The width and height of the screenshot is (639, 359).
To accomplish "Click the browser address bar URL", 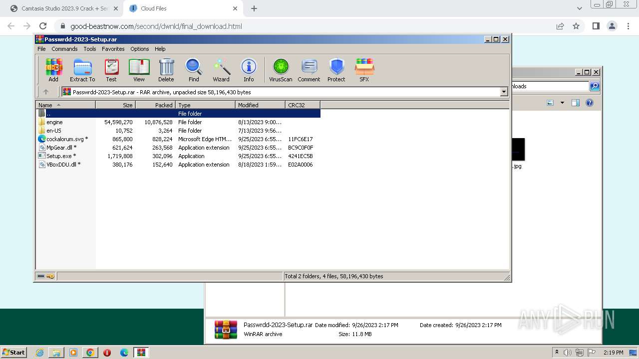I will click(x=156, y=26).
